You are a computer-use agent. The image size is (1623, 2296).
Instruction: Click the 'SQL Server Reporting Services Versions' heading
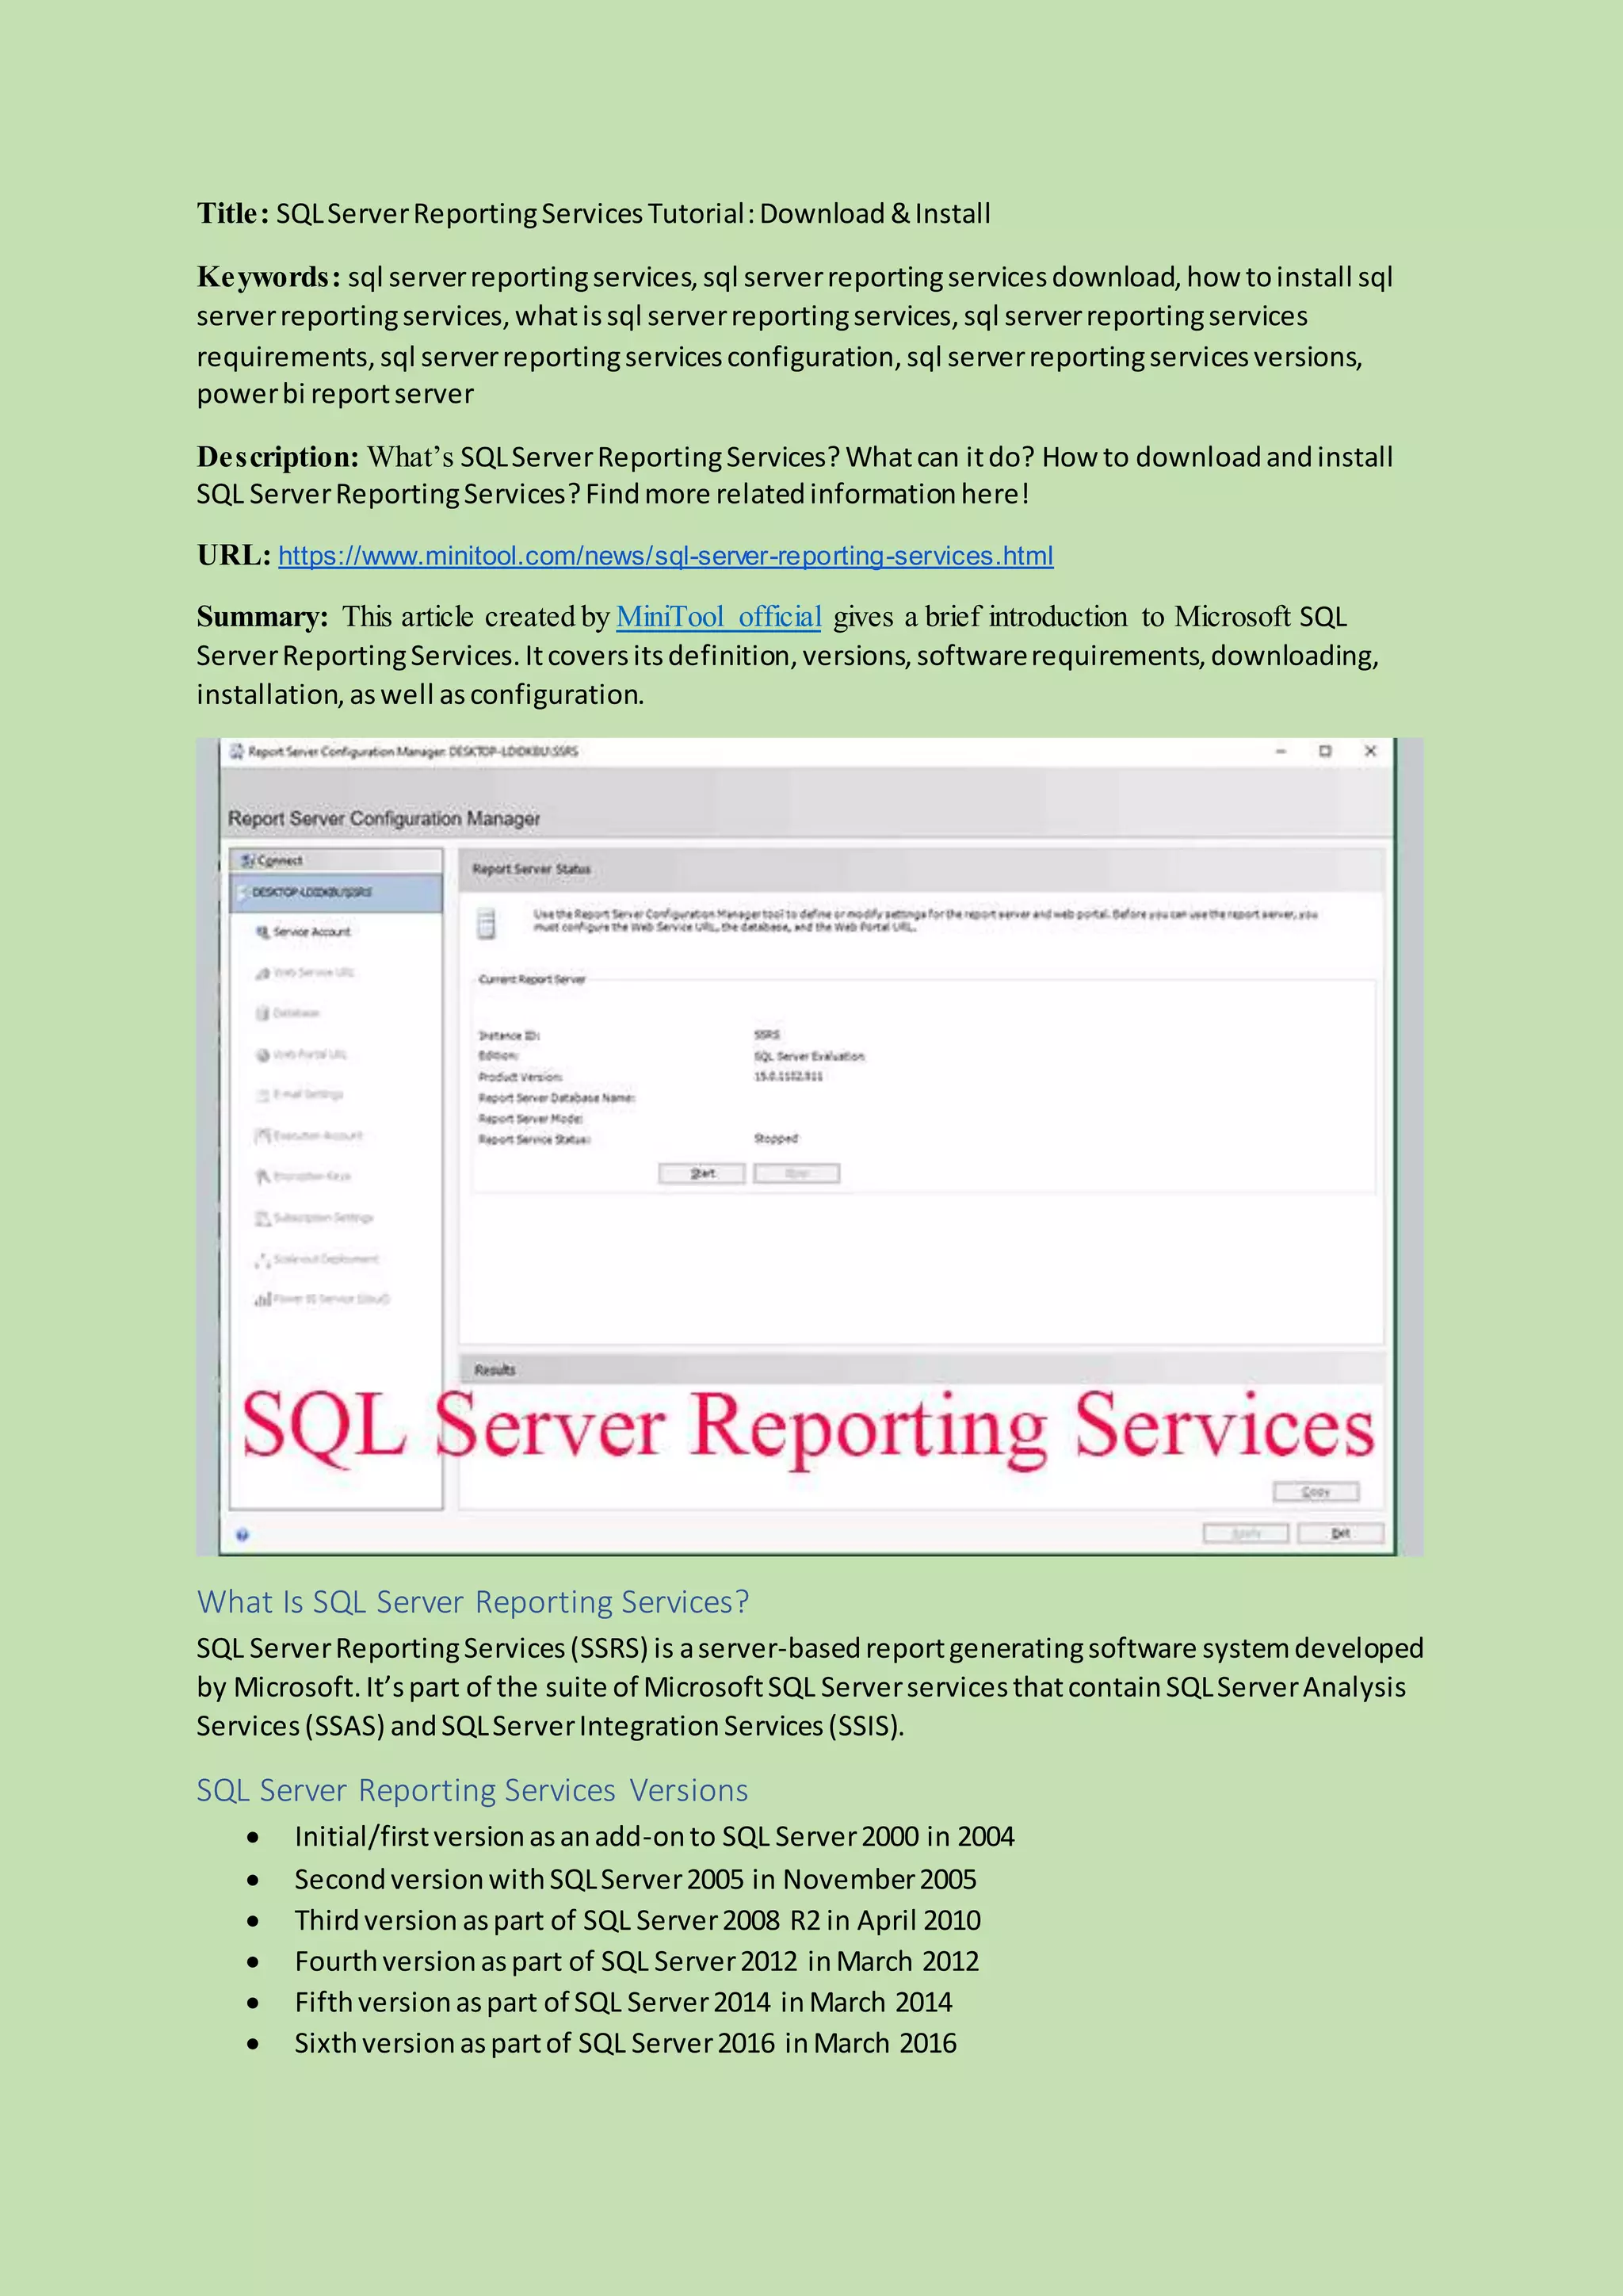point(472,1790)
